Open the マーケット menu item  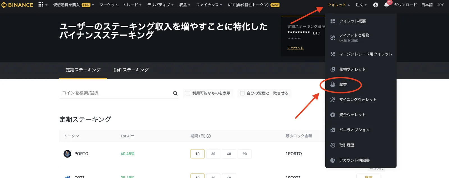click(109, 5)
